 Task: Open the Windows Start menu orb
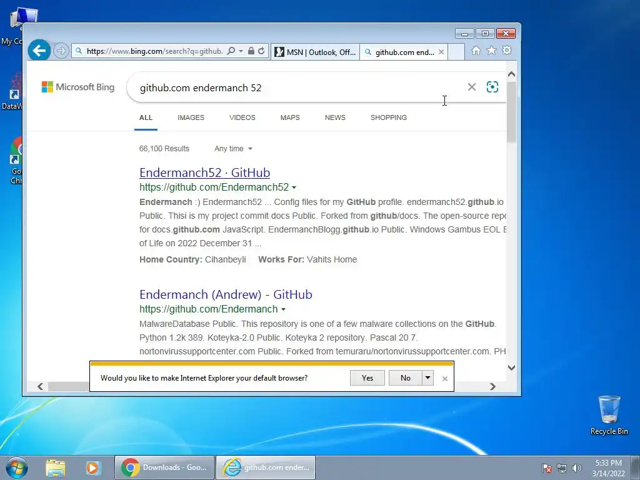click(16, 467)
